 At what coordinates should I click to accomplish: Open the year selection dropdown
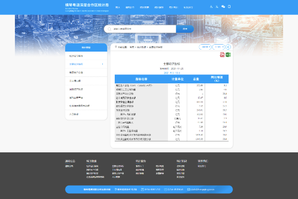(205, 47)
